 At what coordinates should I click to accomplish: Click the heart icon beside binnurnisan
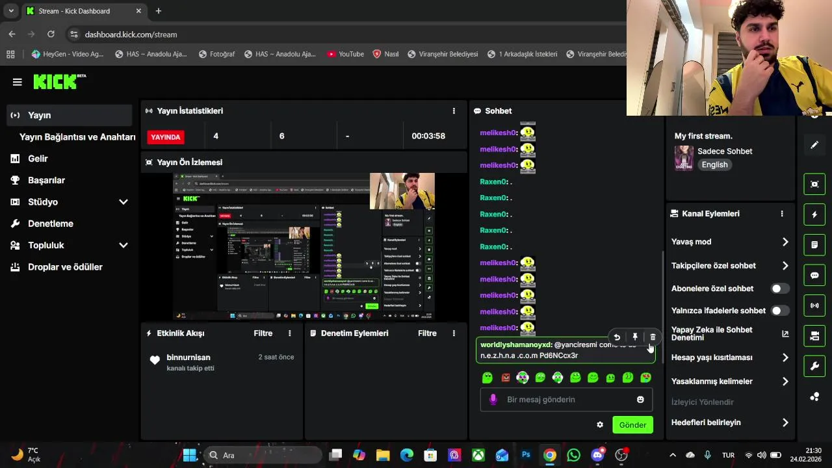(x=155, y=360)
